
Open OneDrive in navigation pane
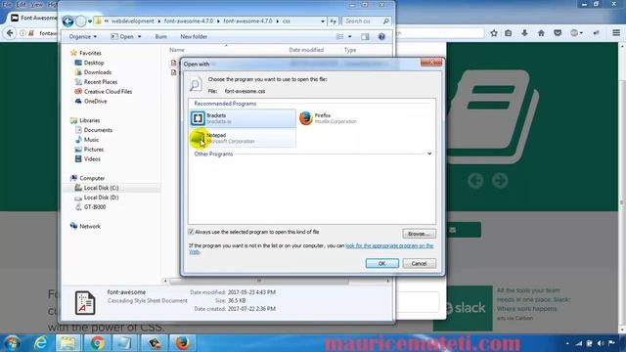point(96,101)
